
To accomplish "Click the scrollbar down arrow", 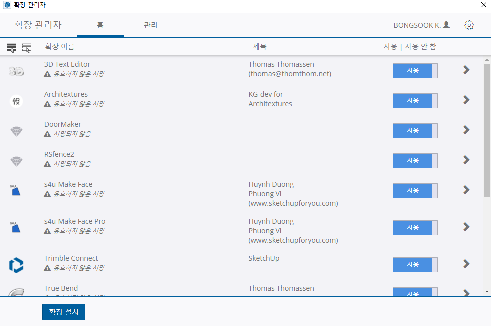I will coord(487,292).
